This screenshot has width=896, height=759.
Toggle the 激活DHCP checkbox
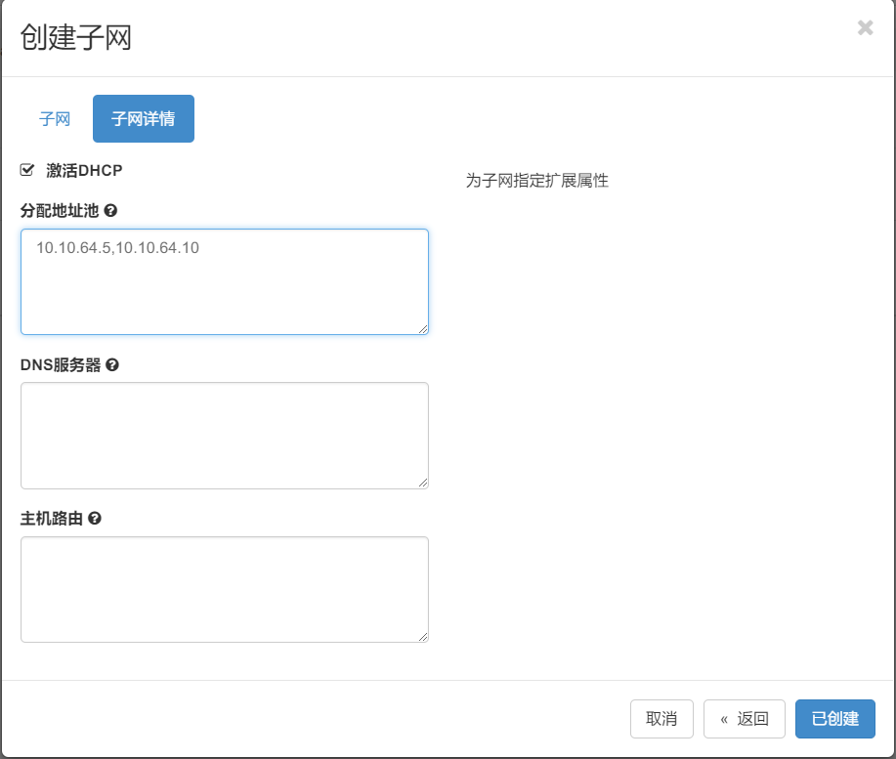(26, 170)
